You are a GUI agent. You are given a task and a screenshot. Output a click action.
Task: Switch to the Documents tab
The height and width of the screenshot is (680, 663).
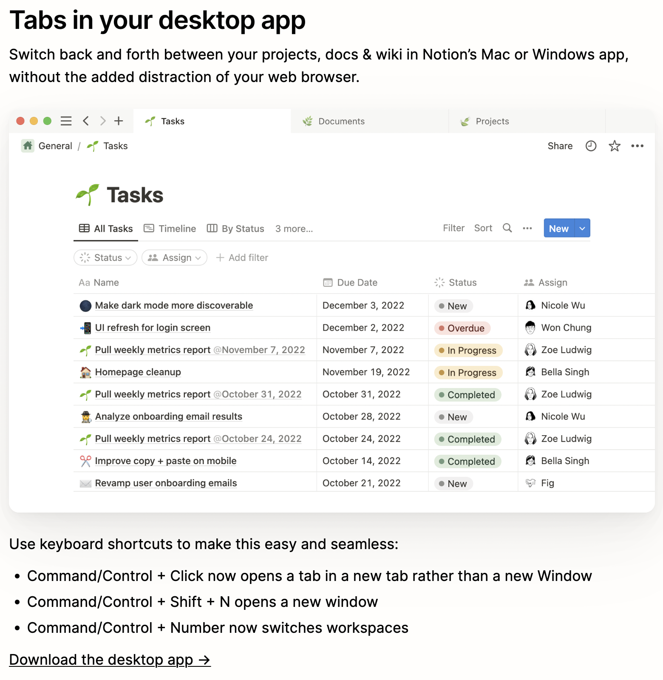370,121
